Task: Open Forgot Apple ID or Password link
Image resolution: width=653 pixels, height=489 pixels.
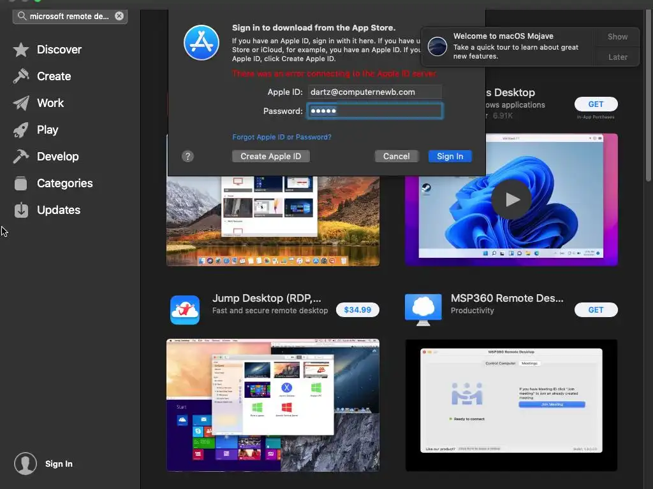Action: click(x=281, y=137)
